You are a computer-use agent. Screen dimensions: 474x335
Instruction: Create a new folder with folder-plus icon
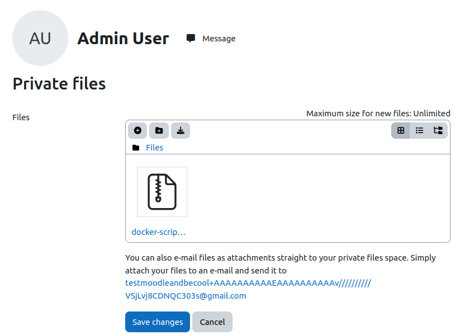coord(159,130)
